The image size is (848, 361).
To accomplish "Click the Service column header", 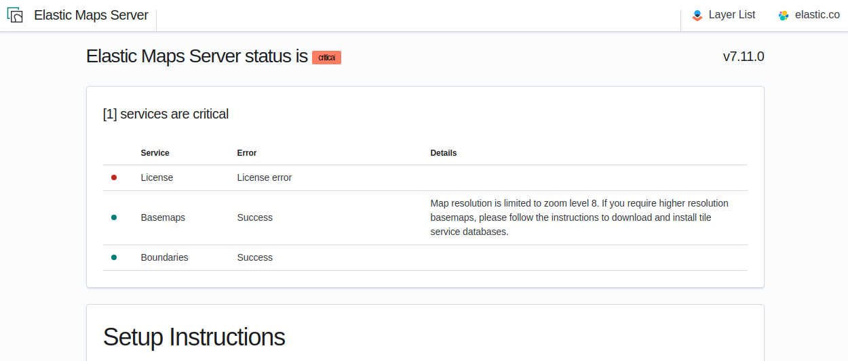I will click(x=155, y=153).
